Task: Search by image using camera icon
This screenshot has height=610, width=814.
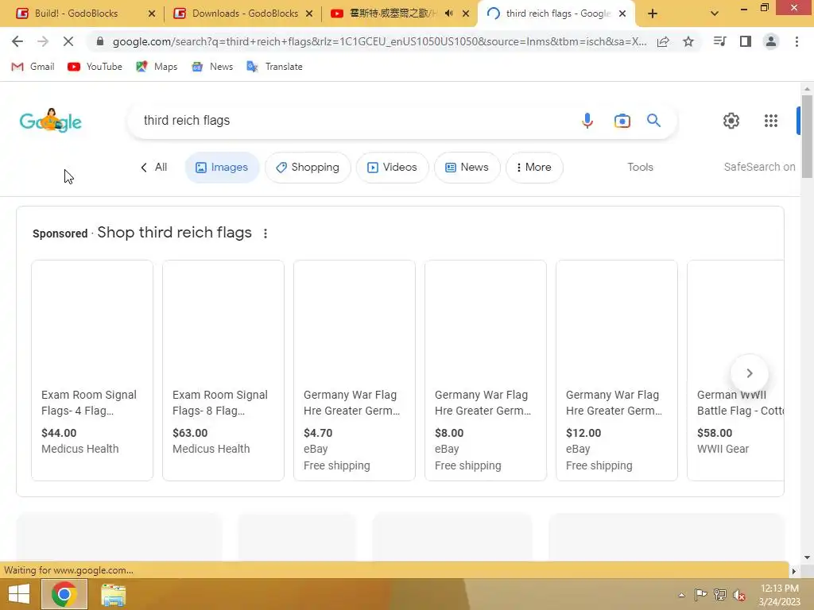Action: 622,121
